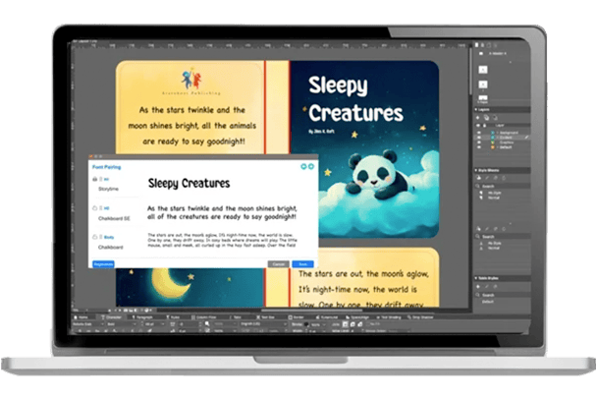Hide the Background layer via eye icon

click(x=479, y=133)
